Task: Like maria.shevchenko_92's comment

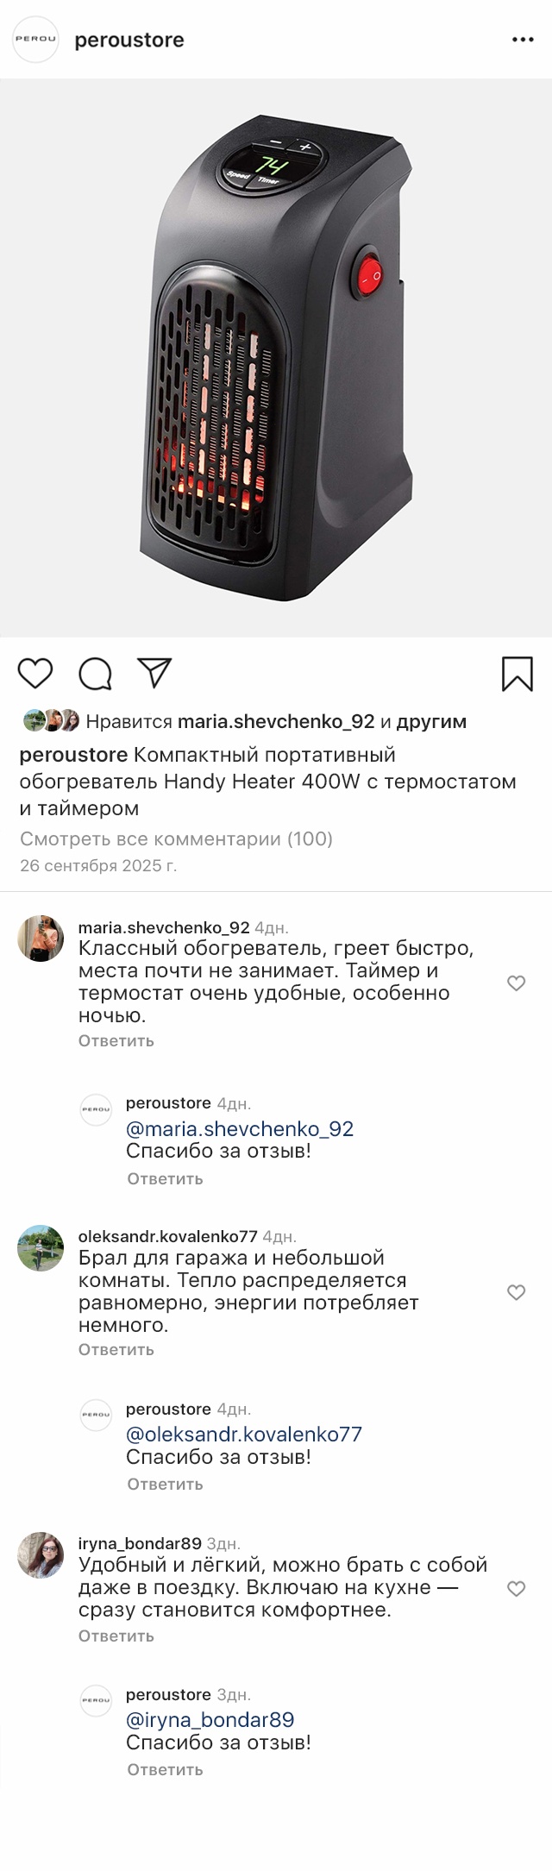Action: coord(516,983)
